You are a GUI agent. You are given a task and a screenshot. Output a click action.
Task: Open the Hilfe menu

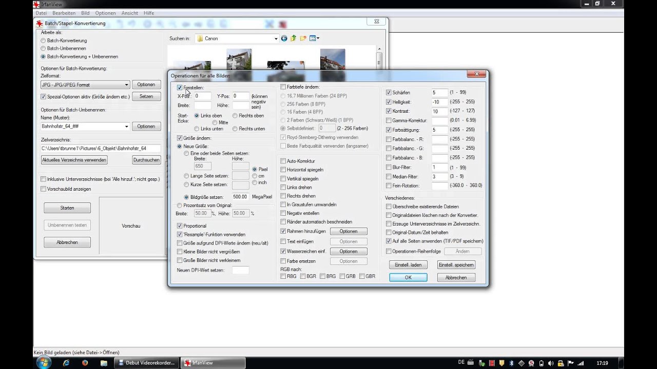click(149, 13)
